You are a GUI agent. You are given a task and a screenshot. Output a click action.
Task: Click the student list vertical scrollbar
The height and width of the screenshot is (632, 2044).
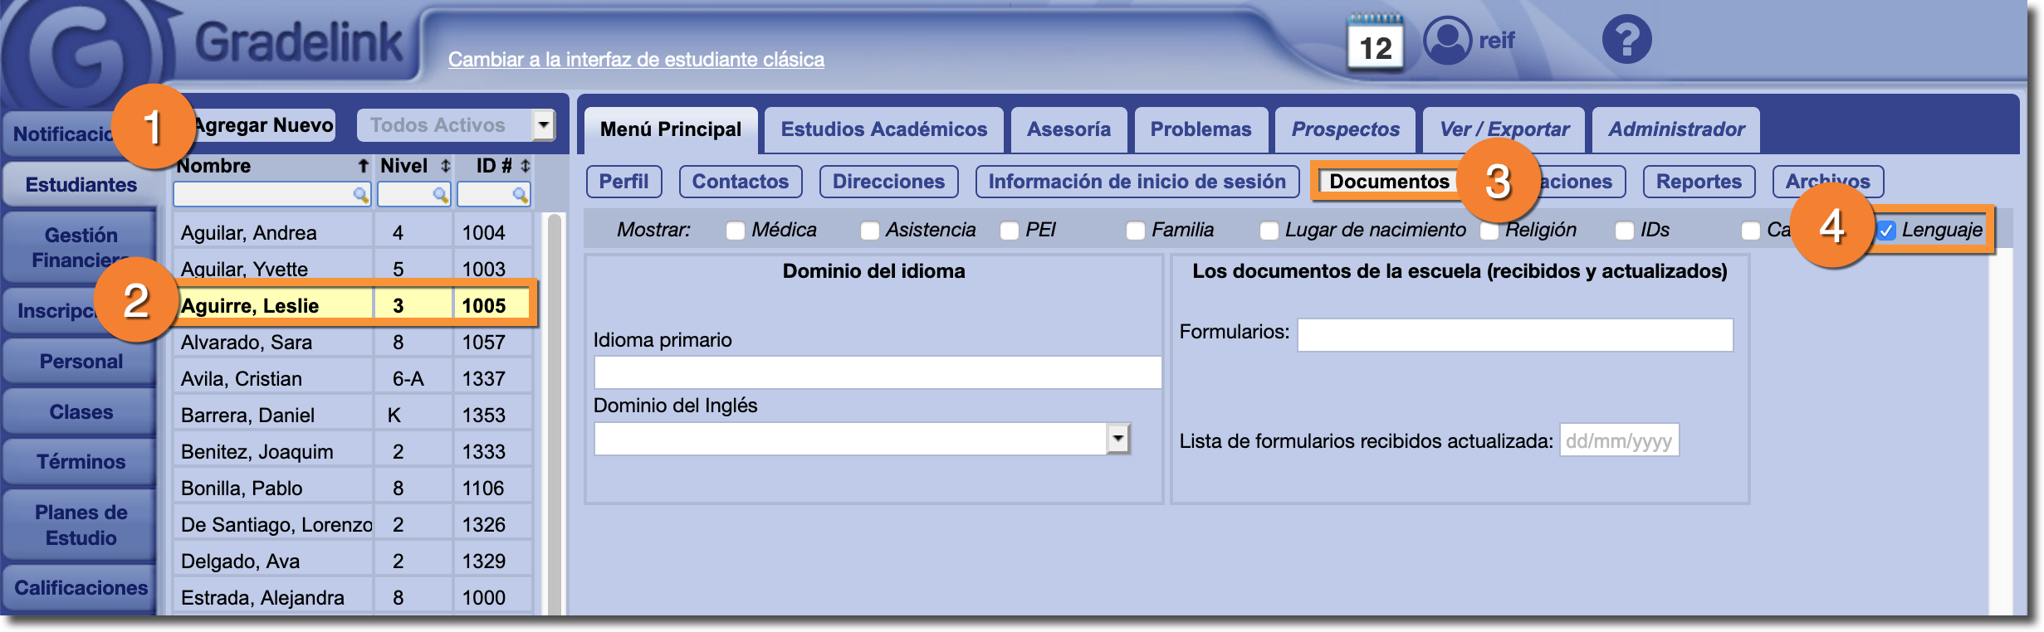point(555,415)
